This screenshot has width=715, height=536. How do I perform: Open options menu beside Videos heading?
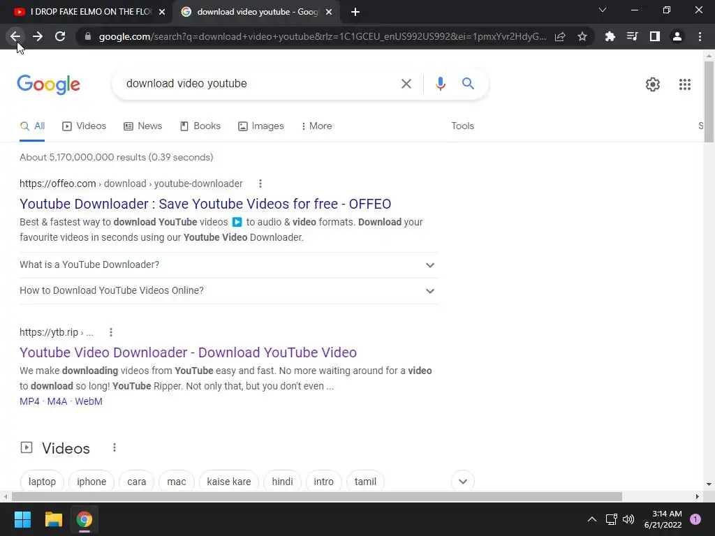click(x=115, y=448)
